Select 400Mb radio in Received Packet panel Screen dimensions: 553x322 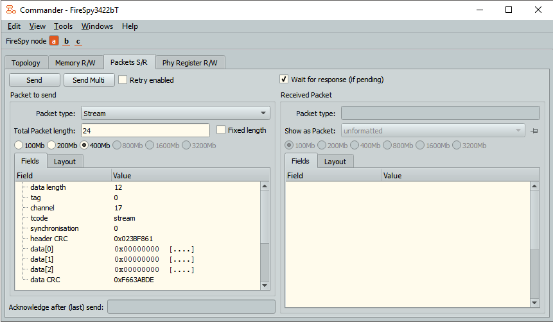tap(355, 145)
